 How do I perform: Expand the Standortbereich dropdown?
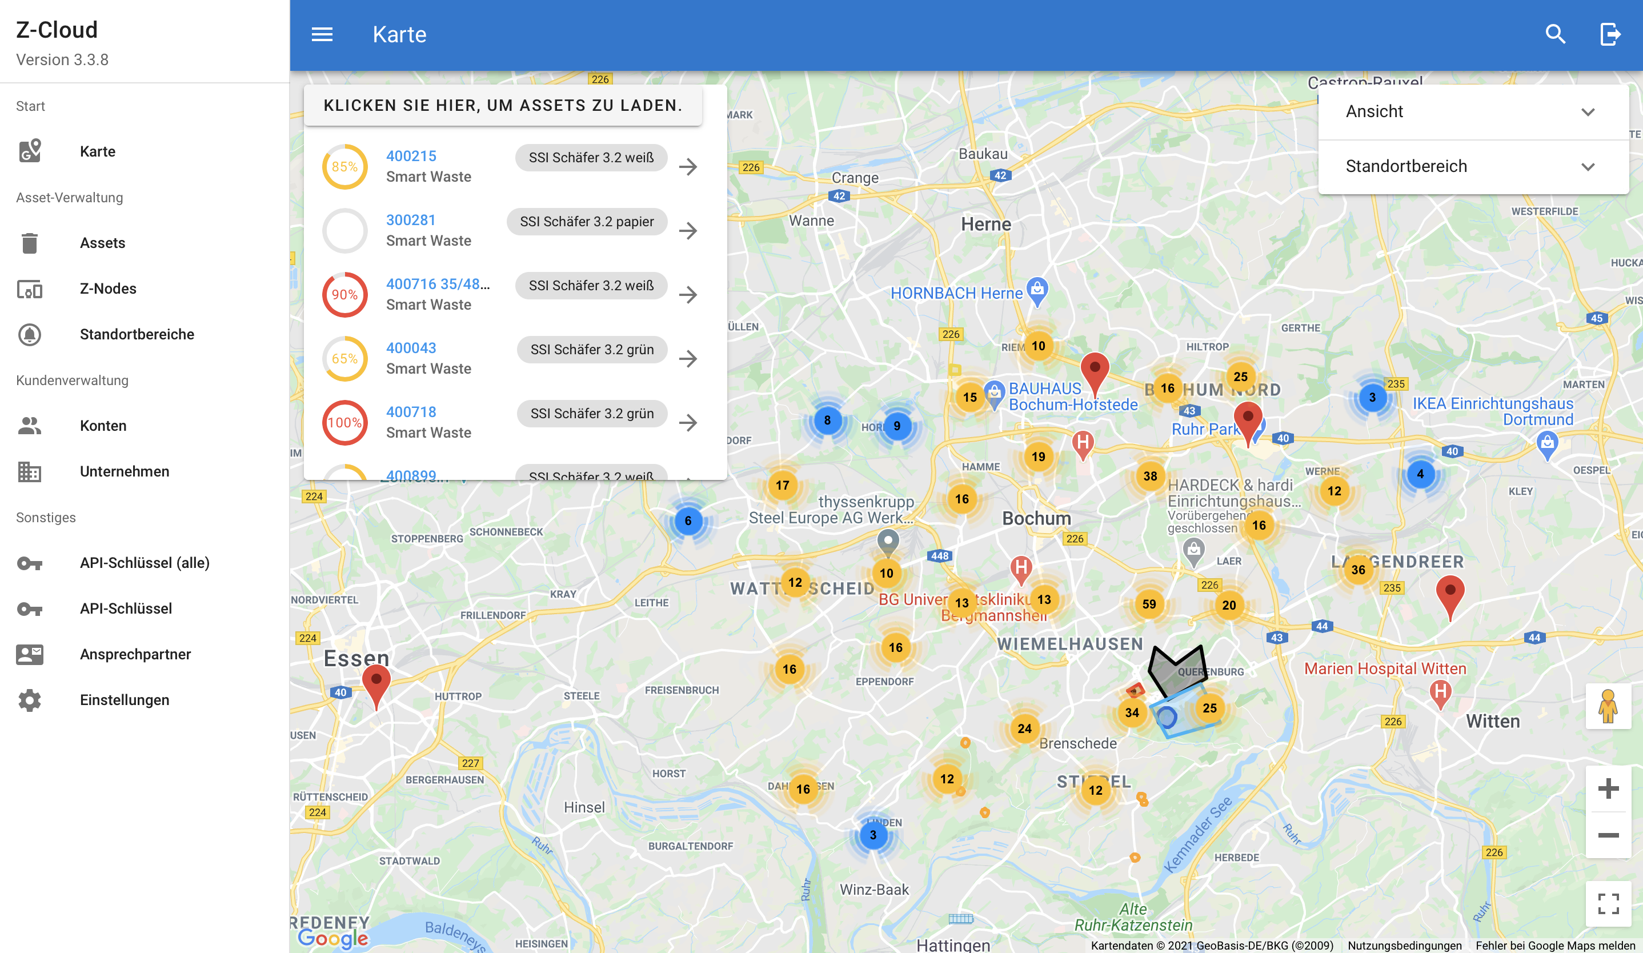pos(1472,166)
